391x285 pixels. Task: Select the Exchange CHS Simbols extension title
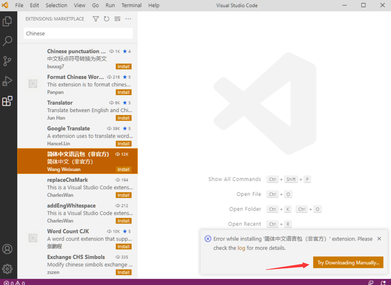pyautogui.click(x=76, y=257)
